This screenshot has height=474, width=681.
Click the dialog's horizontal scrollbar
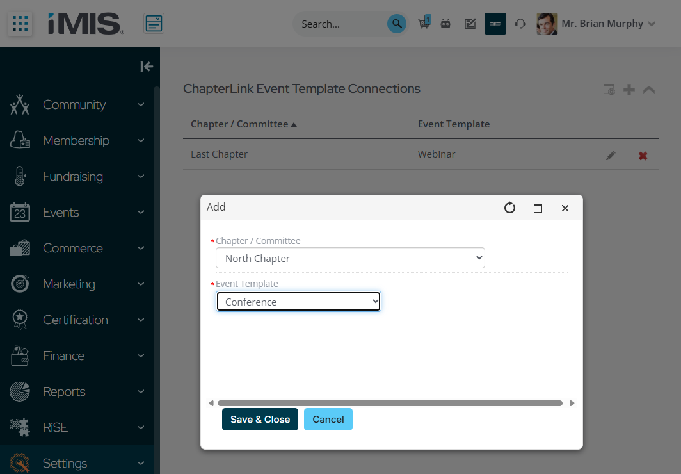[389, 404]
